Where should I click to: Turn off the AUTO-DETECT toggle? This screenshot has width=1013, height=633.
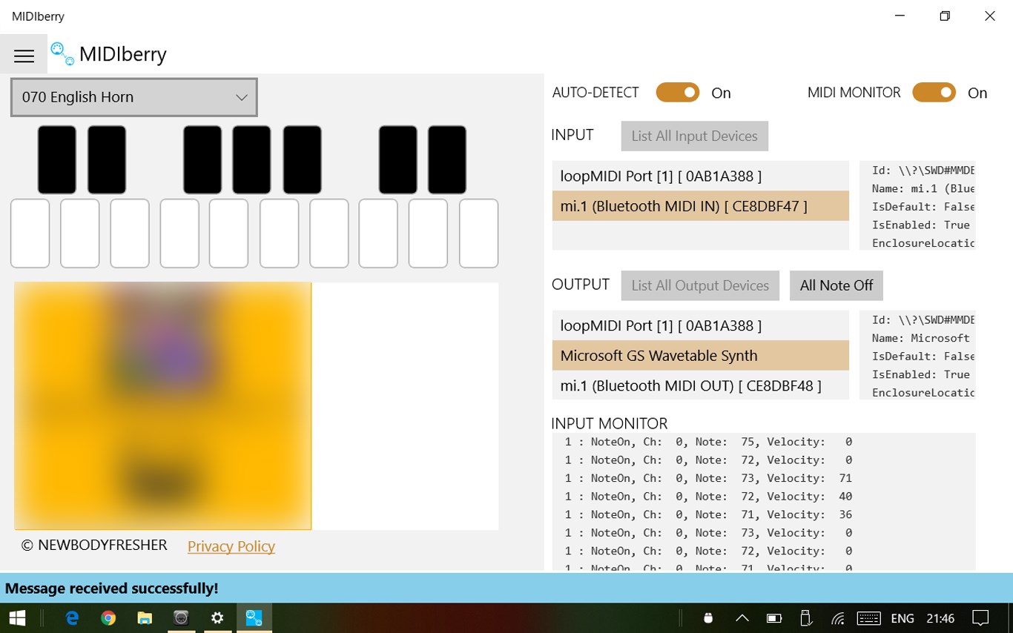pyautogui.click(x=677, y=92)
